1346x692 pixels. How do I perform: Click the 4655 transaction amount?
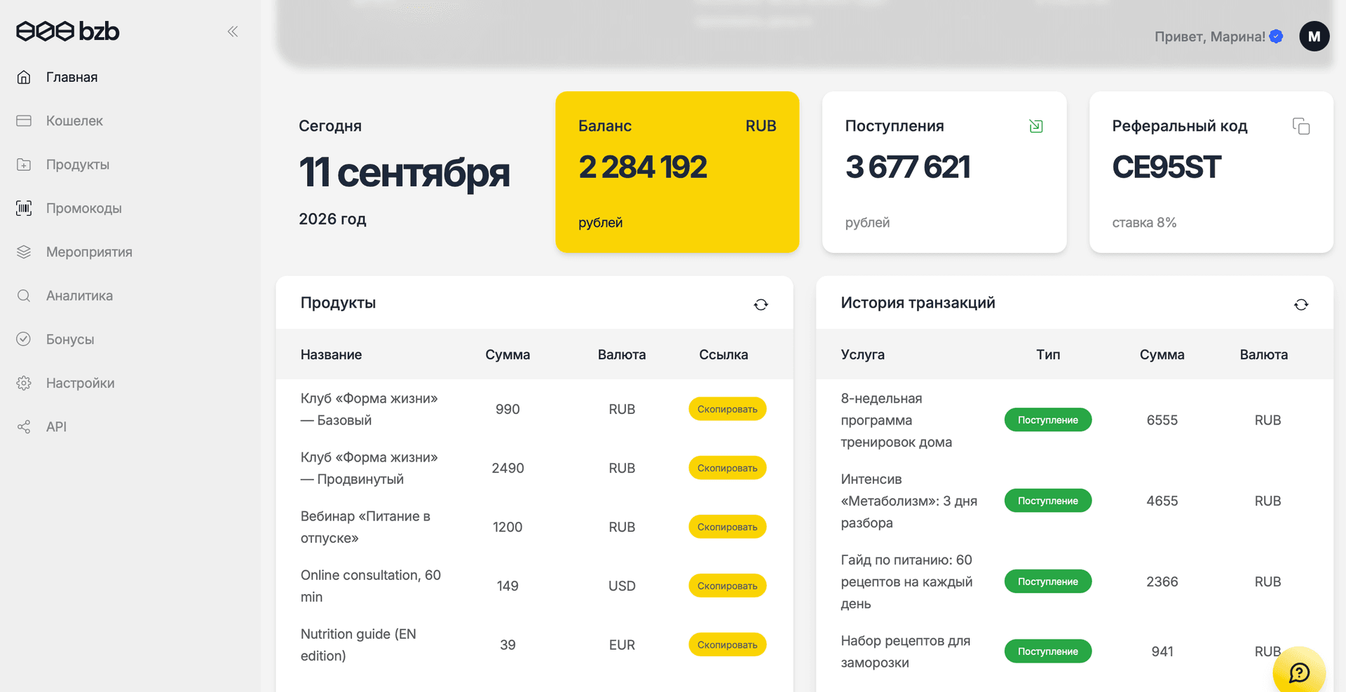[1162, 501]
